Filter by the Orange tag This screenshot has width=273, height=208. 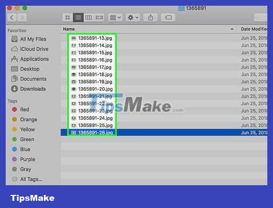[x=24, y=120]
